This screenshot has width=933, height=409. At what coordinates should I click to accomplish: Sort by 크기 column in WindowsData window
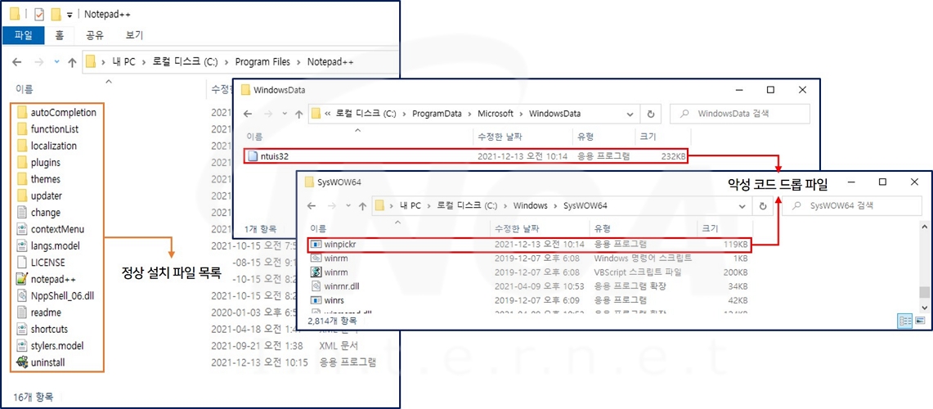648,137
